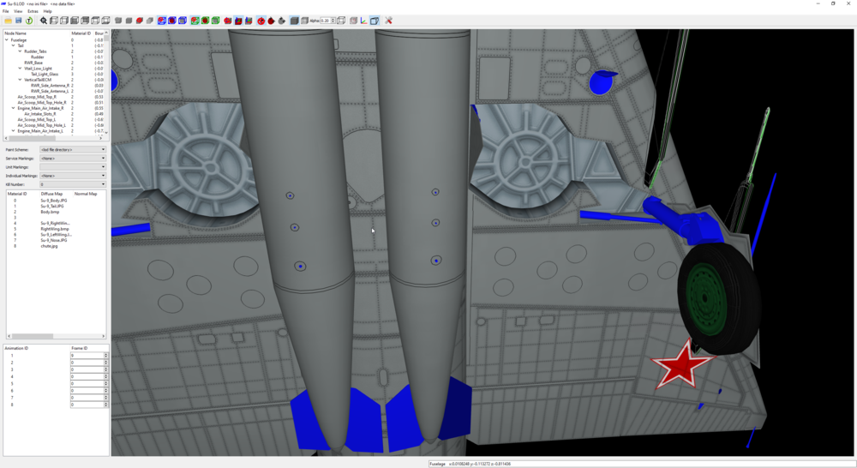
Task: Toggle the red prohibited bomb icon
Action: [x=261, y=21]
